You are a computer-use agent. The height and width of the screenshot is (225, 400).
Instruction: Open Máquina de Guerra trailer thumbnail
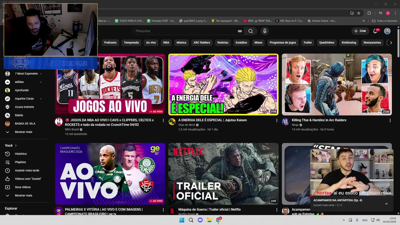pos(223,174)
